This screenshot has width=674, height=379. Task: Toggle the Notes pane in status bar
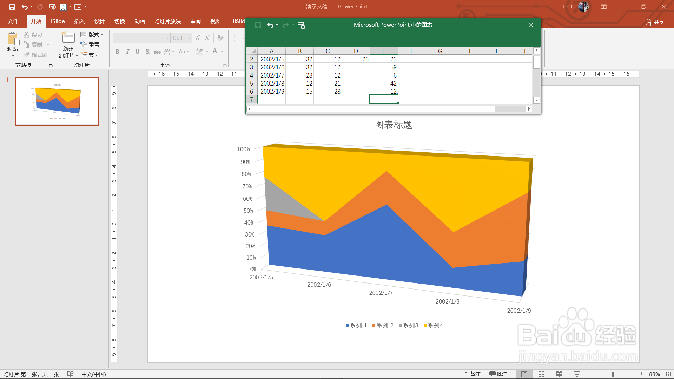tap(472, 374)
